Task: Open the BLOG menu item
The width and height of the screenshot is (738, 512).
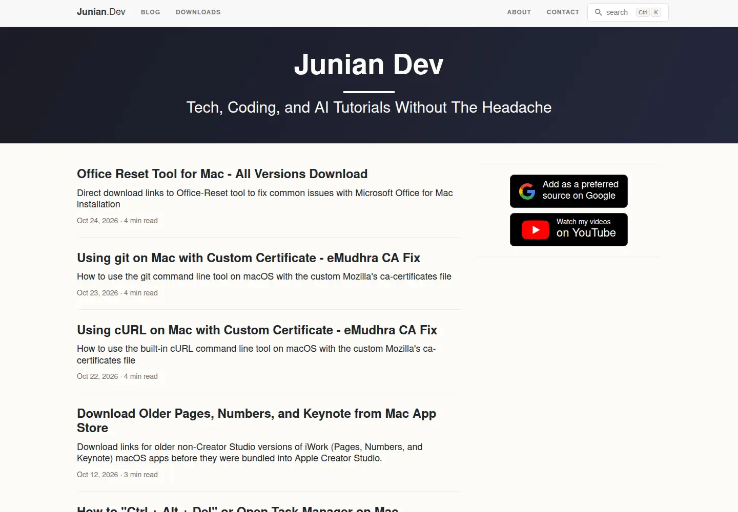Action: [x=150, y=12]
